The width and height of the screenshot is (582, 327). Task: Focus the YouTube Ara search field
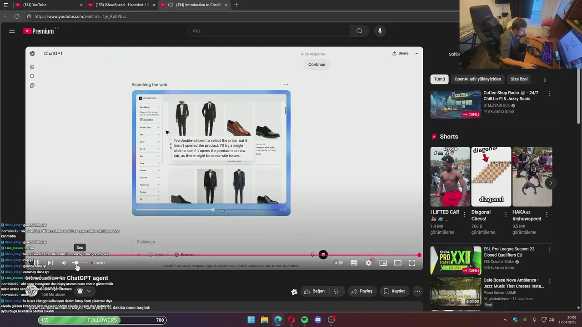(268, 31)
